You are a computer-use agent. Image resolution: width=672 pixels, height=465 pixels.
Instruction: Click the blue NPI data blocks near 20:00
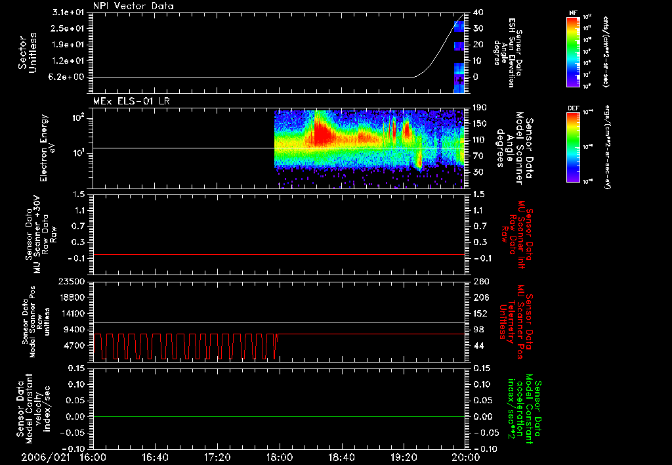(459, 56)
